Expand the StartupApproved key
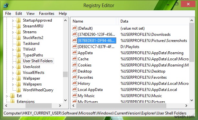 13,21
